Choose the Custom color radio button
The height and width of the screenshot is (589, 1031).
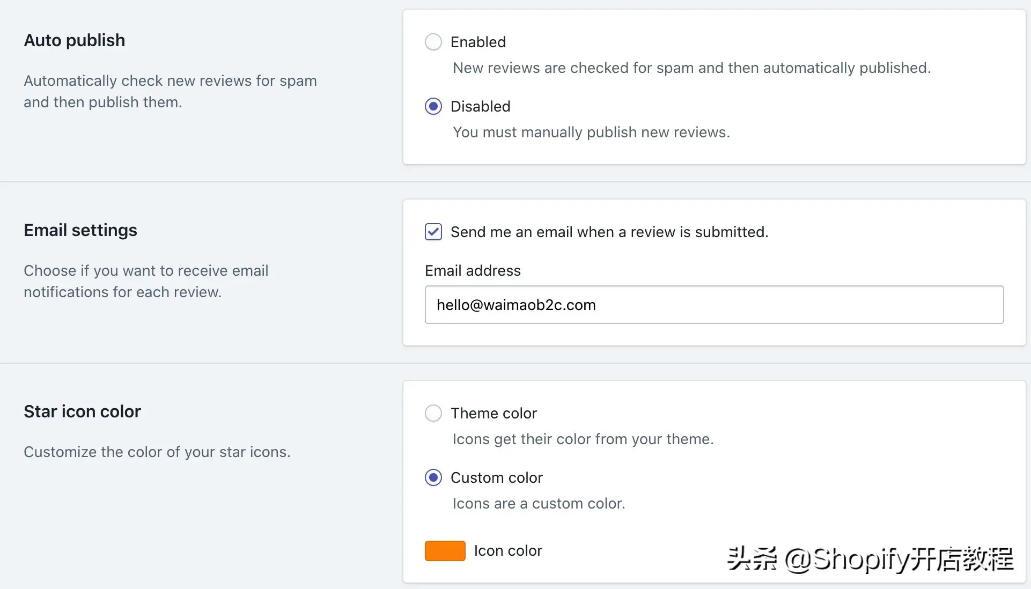tap(433, 477)
